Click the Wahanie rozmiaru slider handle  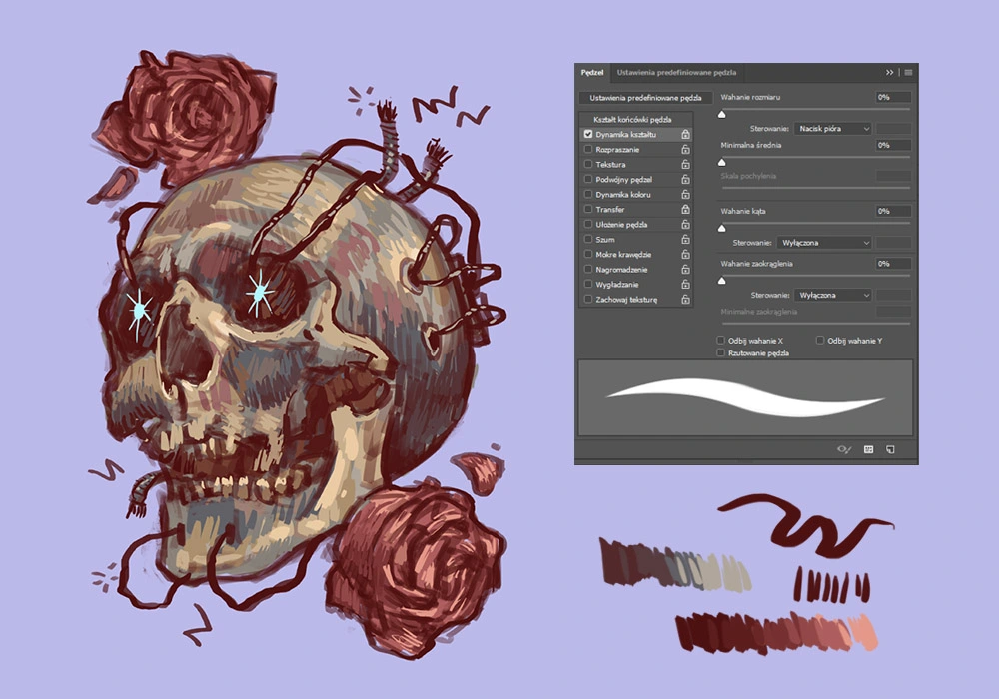click(722, 115)
